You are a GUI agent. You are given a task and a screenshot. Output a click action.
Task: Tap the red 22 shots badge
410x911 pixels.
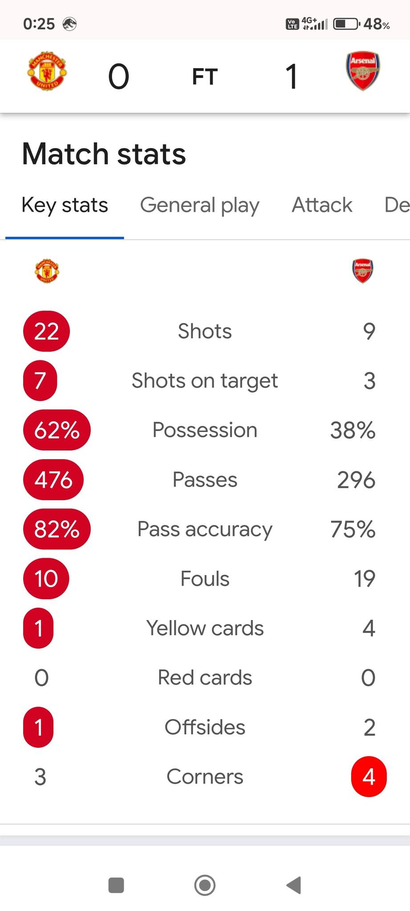pos(46,331)
